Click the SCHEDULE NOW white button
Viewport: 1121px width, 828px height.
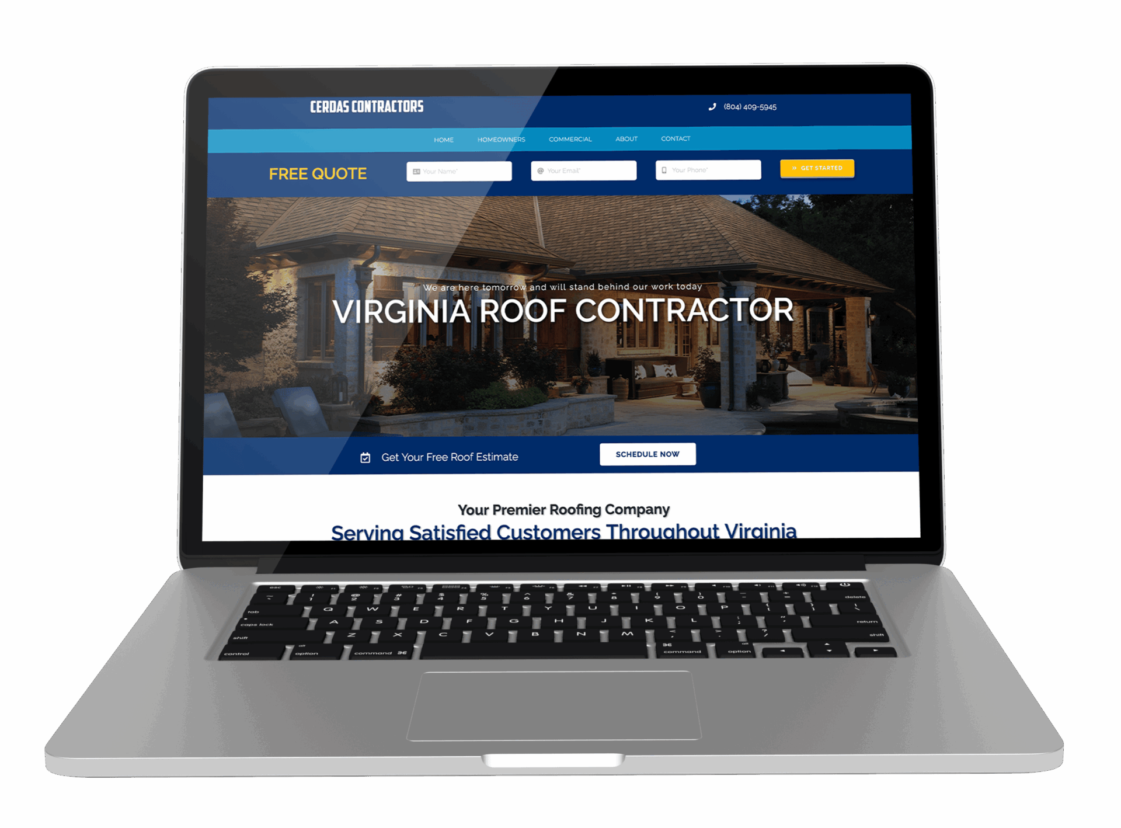(x=647, y=454)
